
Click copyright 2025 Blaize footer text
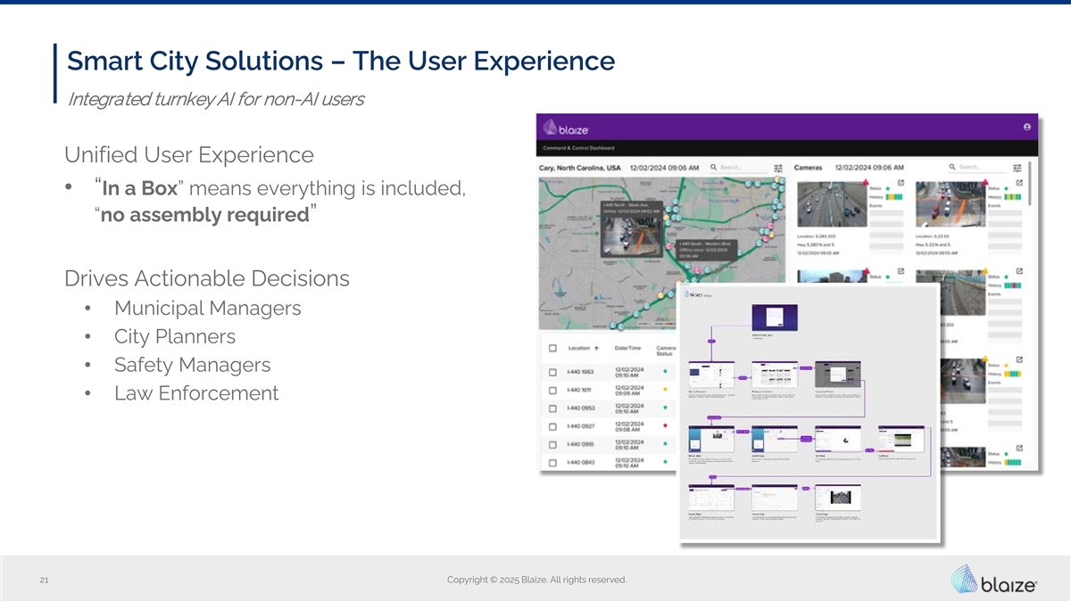pos(536,581)
